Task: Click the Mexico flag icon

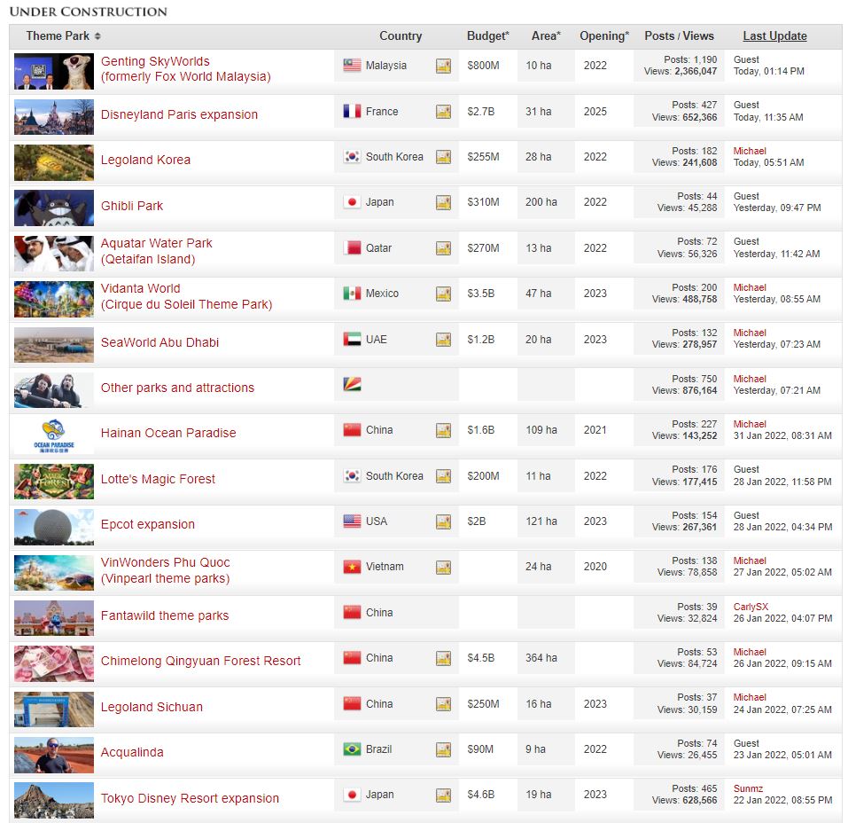Action: tap(352, 294)
